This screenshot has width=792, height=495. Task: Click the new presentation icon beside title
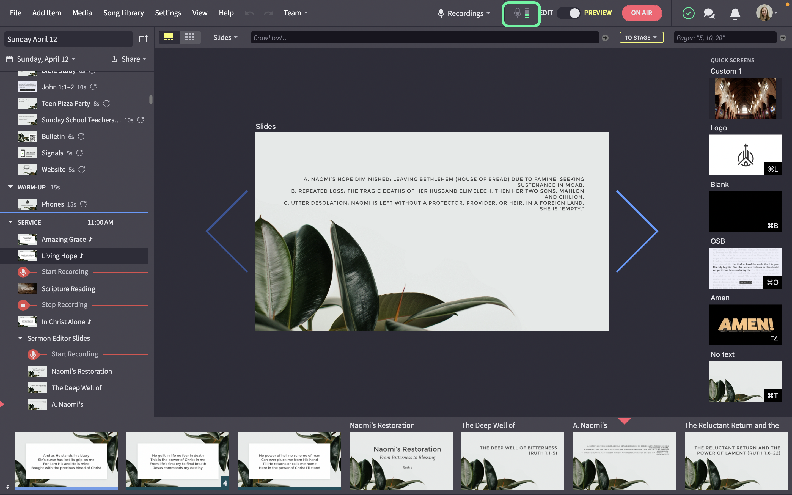[143, 39]
